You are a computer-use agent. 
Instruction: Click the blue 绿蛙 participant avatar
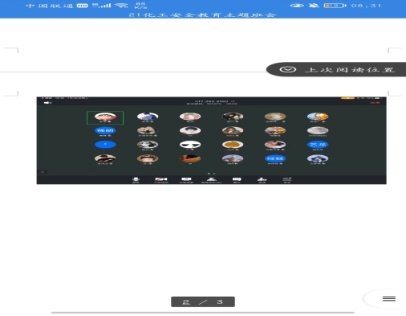(x=275, y=158)
